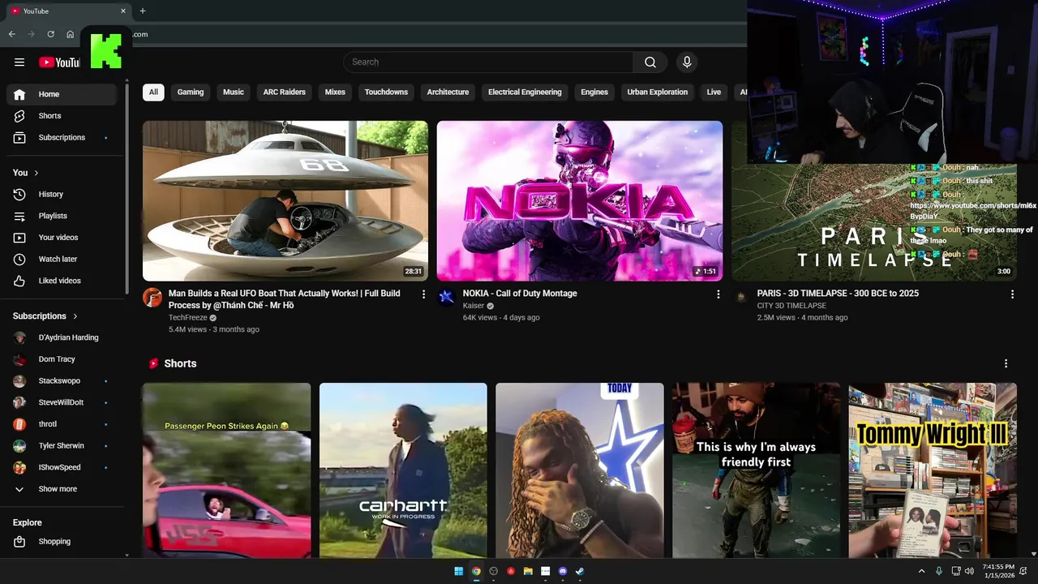Open Dom Tracy subscription channel

pos(62,359)
